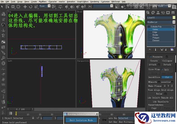Image resolution: width=177 pixels, height=124 pixels.
Task: Open the Relax settings box
Action: (165, 94)
